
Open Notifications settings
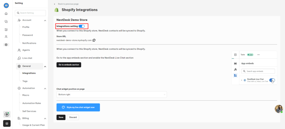29,43
